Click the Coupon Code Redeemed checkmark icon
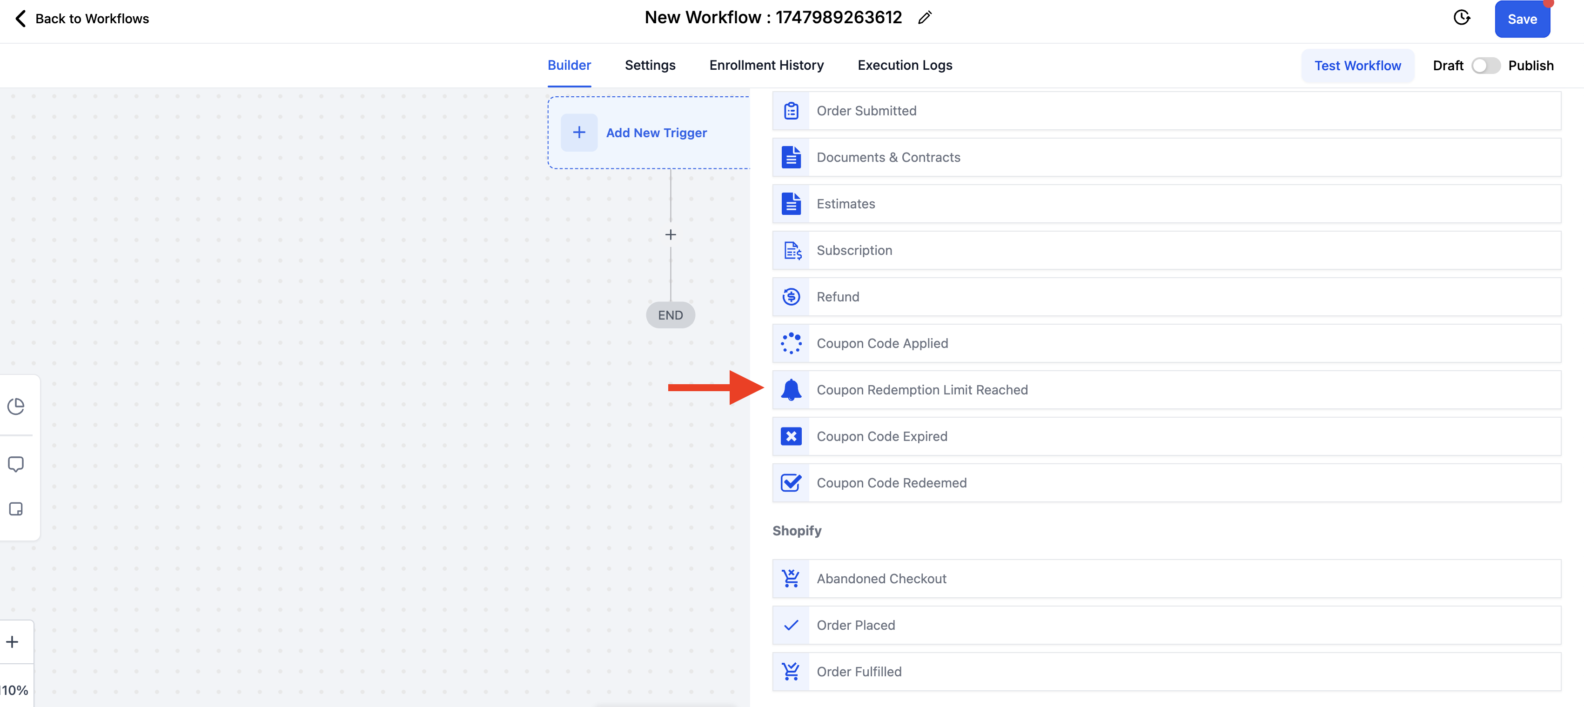1584x707 pixels. [791, 483]
